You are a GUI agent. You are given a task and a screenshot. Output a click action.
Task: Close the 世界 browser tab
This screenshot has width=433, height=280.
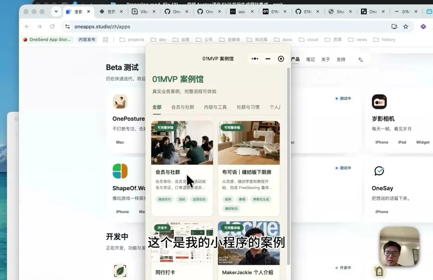click(x=121, y=12)
